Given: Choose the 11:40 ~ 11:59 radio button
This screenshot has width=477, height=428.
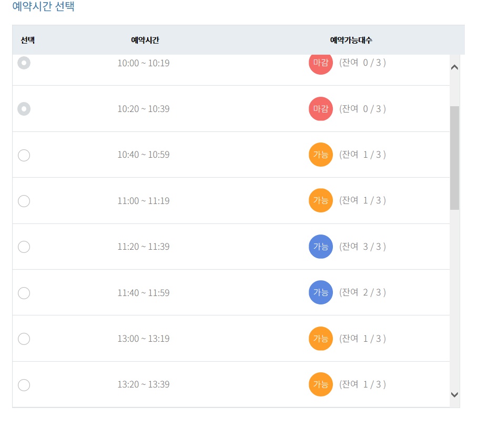Looking at the screenshot, I should pyautogui.click(x=24, y=293).
